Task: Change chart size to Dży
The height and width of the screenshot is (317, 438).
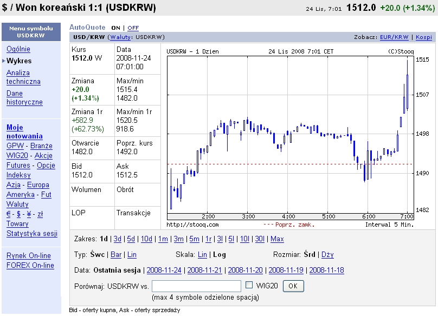Action: (327, 255)
